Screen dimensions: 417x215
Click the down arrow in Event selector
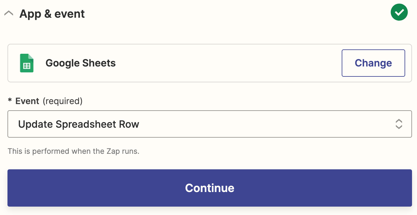click(x=399, y=127)
